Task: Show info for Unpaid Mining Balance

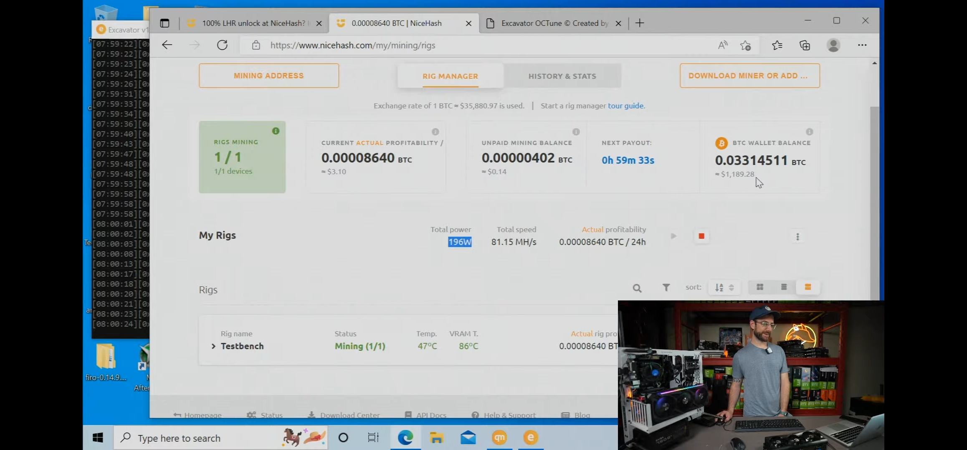Action: pyautogui.click(x=576, y=132)
